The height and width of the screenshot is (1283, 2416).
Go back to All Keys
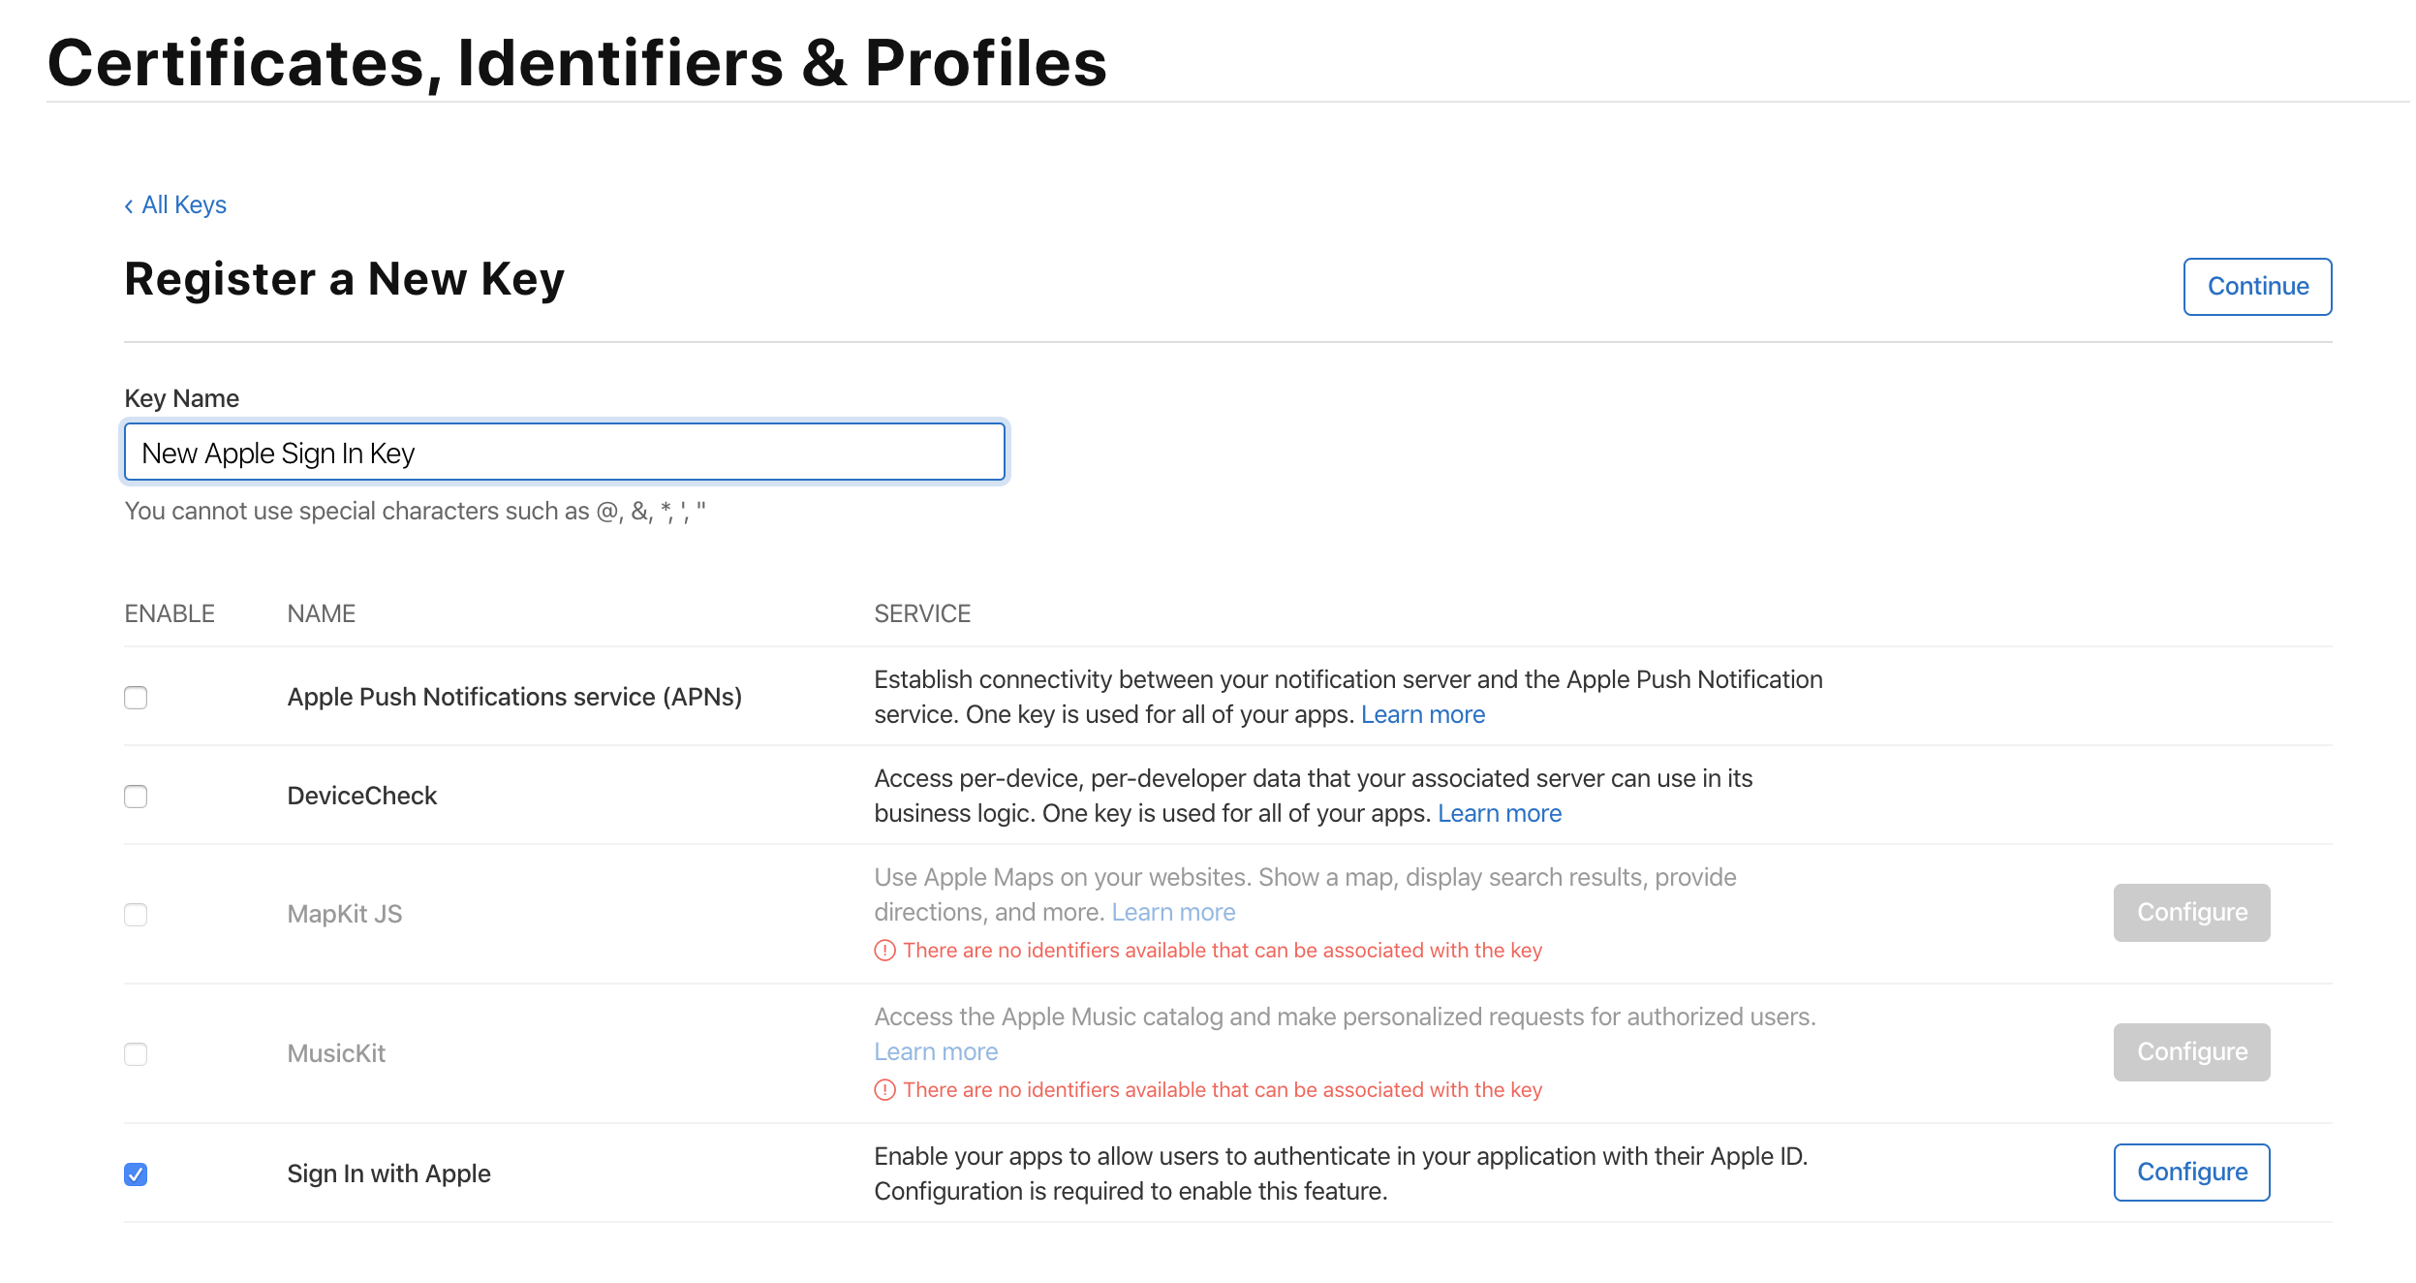click(x=183, y=205)
